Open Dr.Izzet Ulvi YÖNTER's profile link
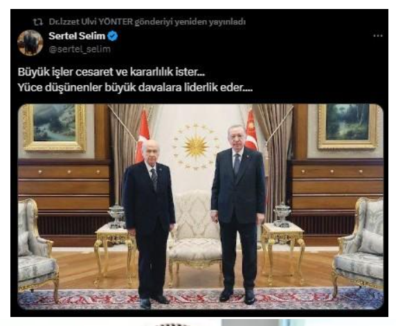Viewport: 396px width, 326px height. (91, 22)
